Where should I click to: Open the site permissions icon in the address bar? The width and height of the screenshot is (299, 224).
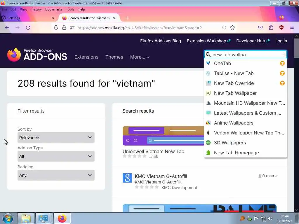tap(72, 28)
